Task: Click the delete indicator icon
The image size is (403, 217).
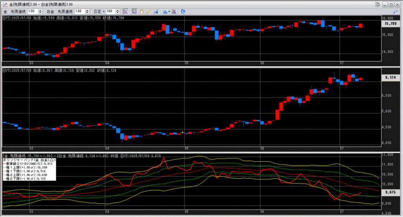Action: (x=174, y=11)
